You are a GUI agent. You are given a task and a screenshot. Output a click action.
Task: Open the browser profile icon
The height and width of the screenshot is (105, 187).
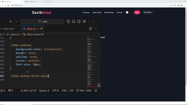[x=182, y=5]
